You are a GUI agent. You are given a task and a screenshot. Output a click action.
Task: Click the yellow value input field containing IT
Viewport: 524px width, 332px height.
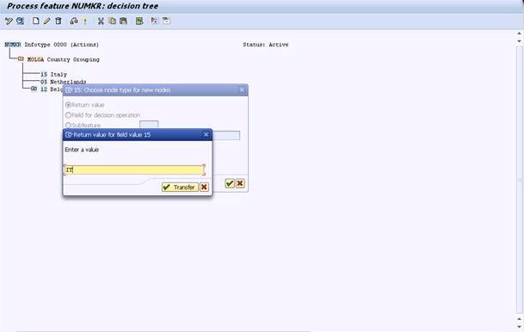[134, 170]
